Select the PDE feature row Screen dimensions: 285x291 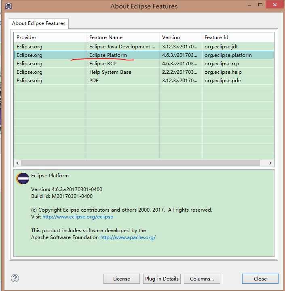(144, 81)
